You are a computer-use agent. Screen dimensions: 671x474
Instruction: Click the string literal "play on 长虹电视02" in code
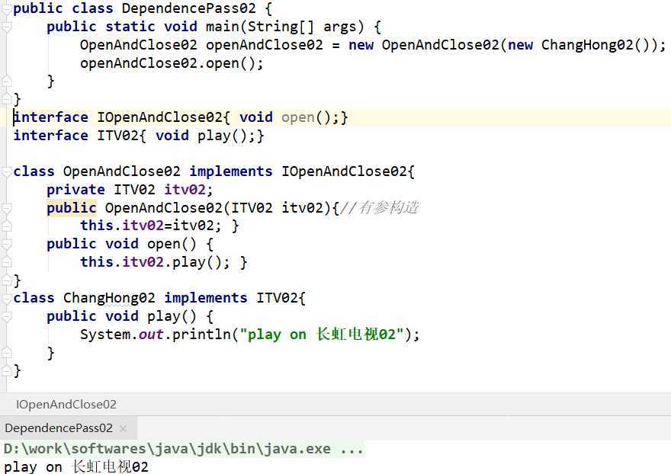pyautogui.click(x=322, y=335)
